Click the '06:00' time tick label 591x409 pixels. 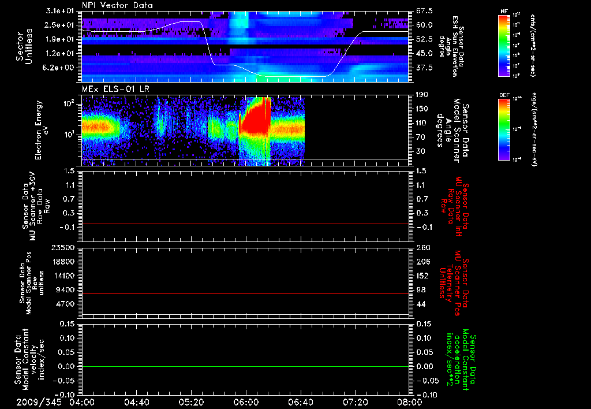coord(246,402)
